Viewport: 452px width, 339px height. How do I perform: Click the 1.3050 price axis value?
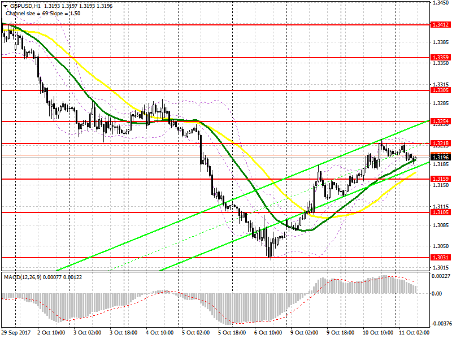tap(441, 246)
